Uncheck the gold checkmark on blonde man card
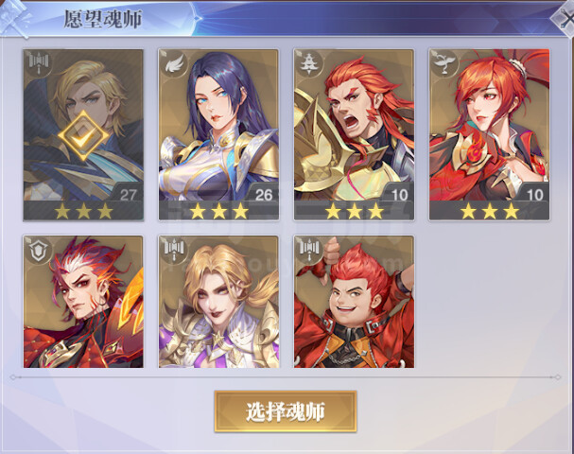The width and height of the screenshot is (574, 454). [x=83, y=136]
